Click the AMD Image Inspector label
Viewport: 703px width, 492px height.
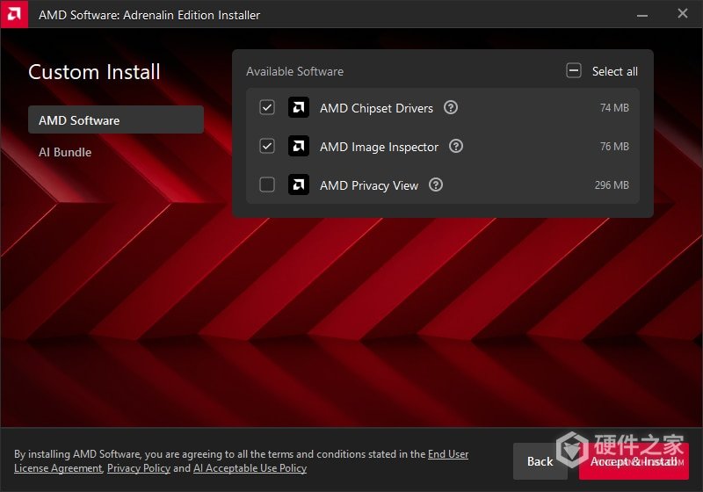click(x=379, y=147)
